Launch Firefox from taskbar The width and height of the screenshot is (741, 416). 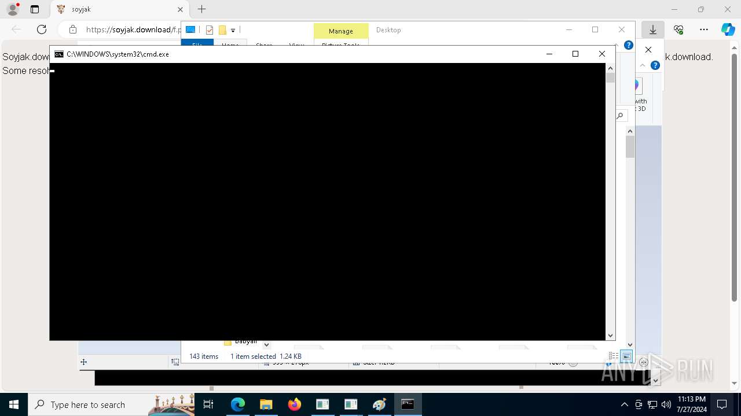click(x=295, y=404)
